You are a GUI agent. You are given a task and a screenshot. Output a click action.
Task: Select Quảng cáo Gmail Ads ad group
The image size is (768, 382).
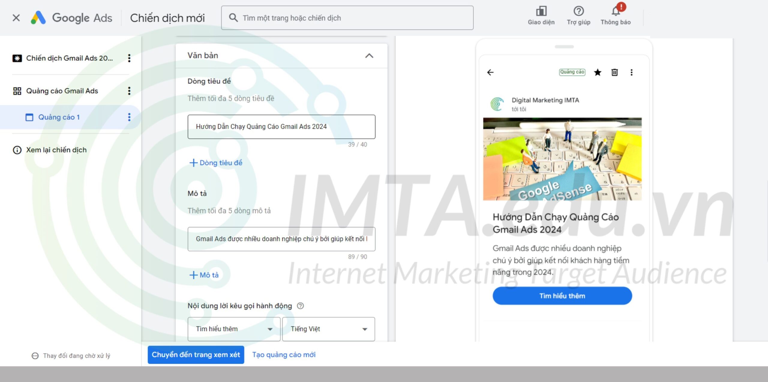click(x=62, y=91)
